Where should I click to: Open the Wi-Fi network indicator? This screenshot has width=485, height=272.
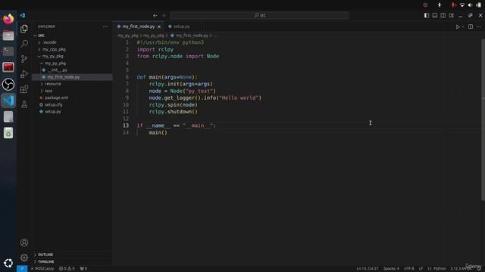(x=462, y=5)
